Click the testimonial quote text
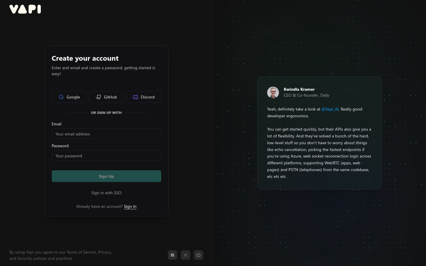The width and height of the screenshot is (426, 266). [x=319, y=153]
